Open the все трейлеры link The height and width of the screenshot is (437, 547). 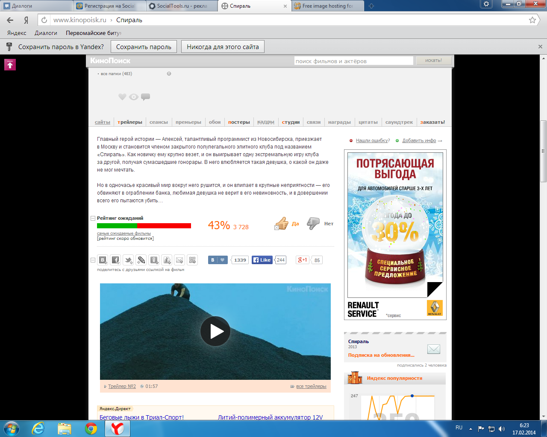coord(311,386)
